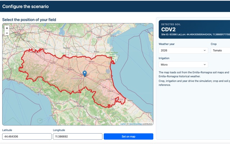This screenshot has width=230, height=144.
Task: Click the Site ID 63366 coordinates text
Action: click(195, 35)
